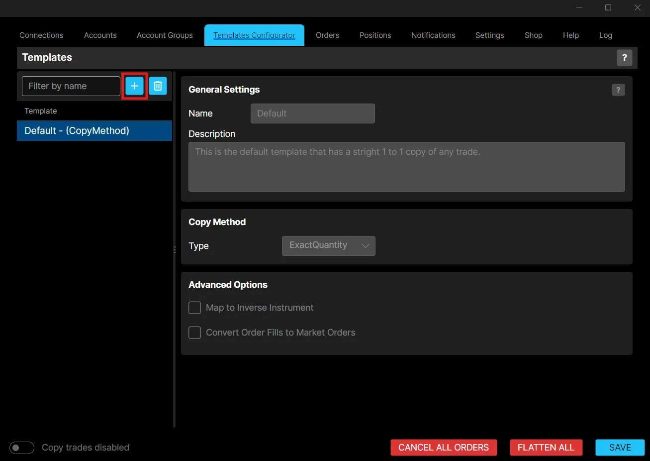Add a new template with plus icon
The height and width of the screenshot is (461, 650).
point(134,86)
